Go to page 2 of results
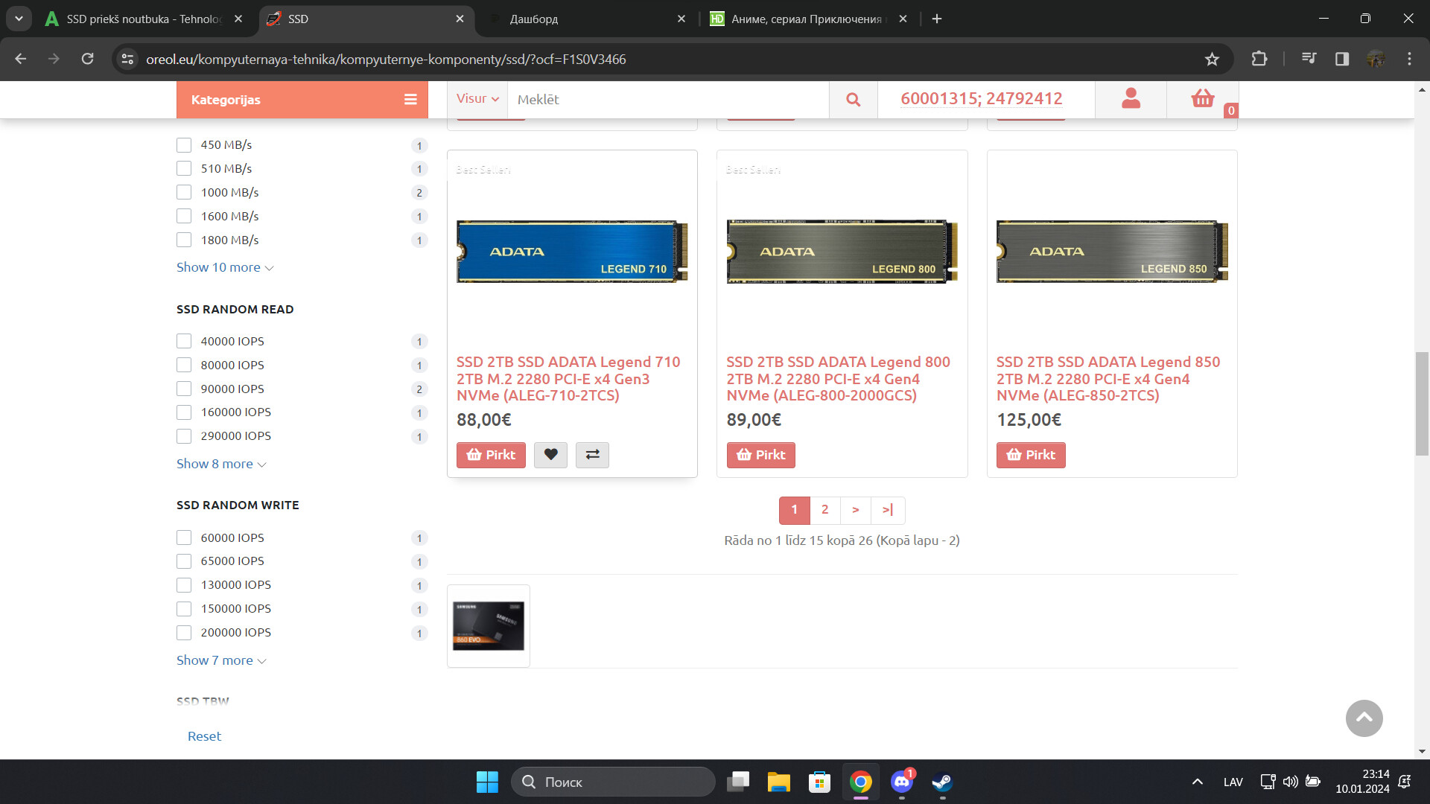 click(x=824, y=510)
